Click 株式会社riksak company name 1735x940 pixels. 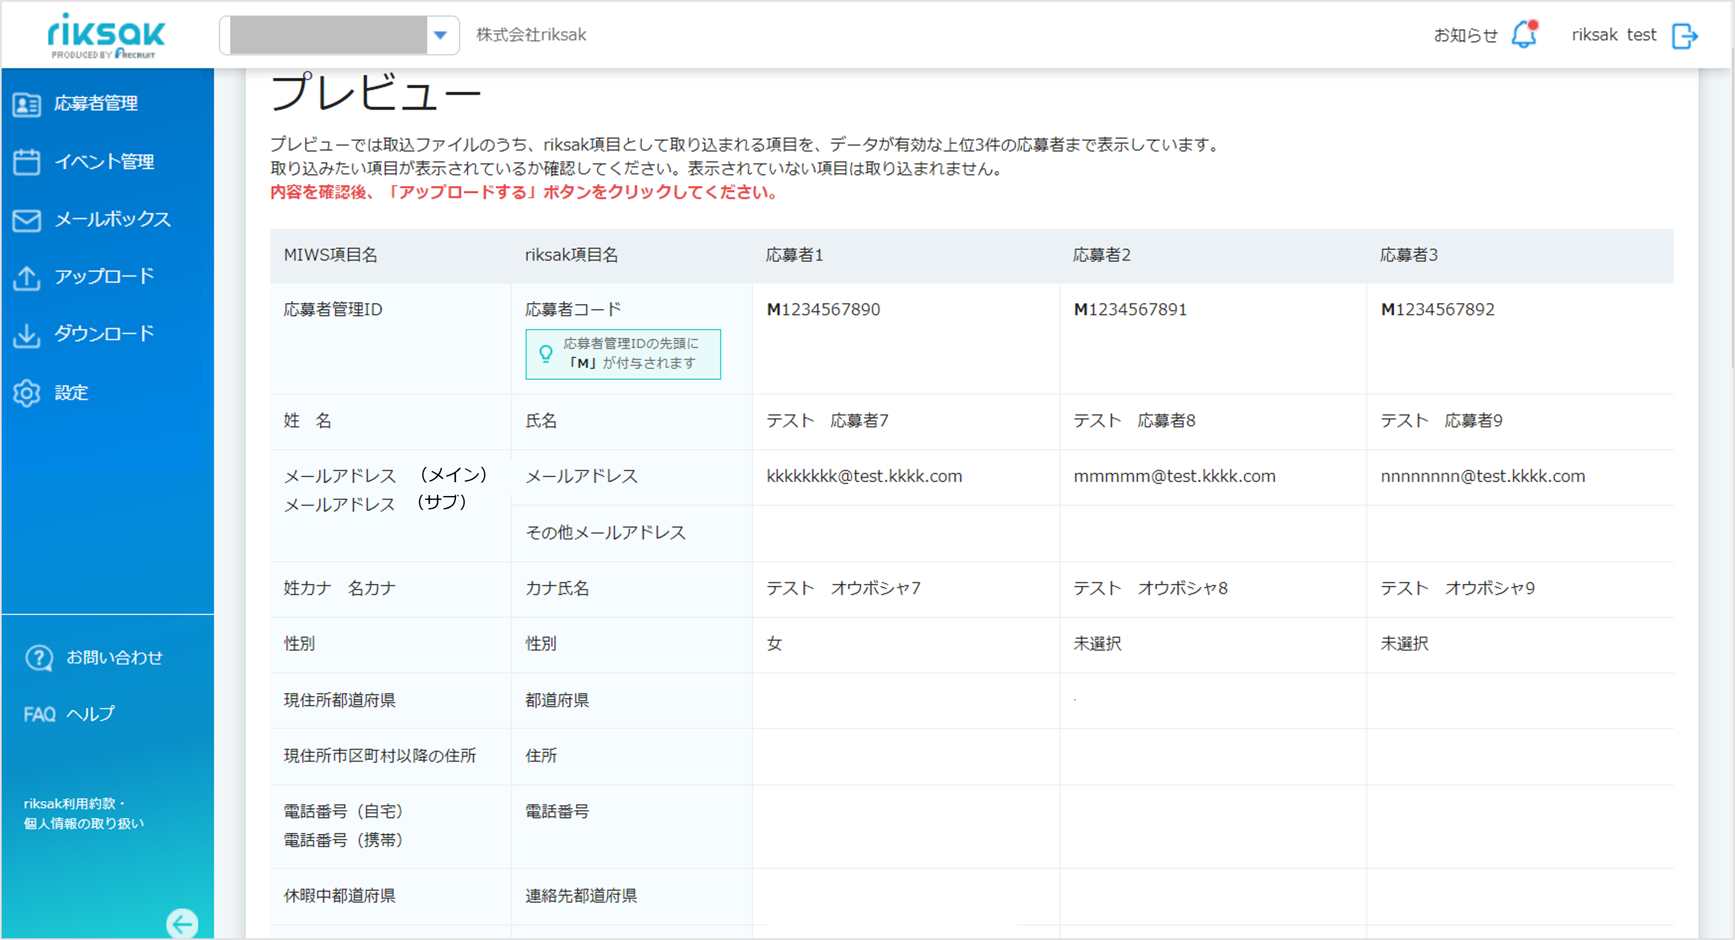pyautogui.click(x=531, y=35)
